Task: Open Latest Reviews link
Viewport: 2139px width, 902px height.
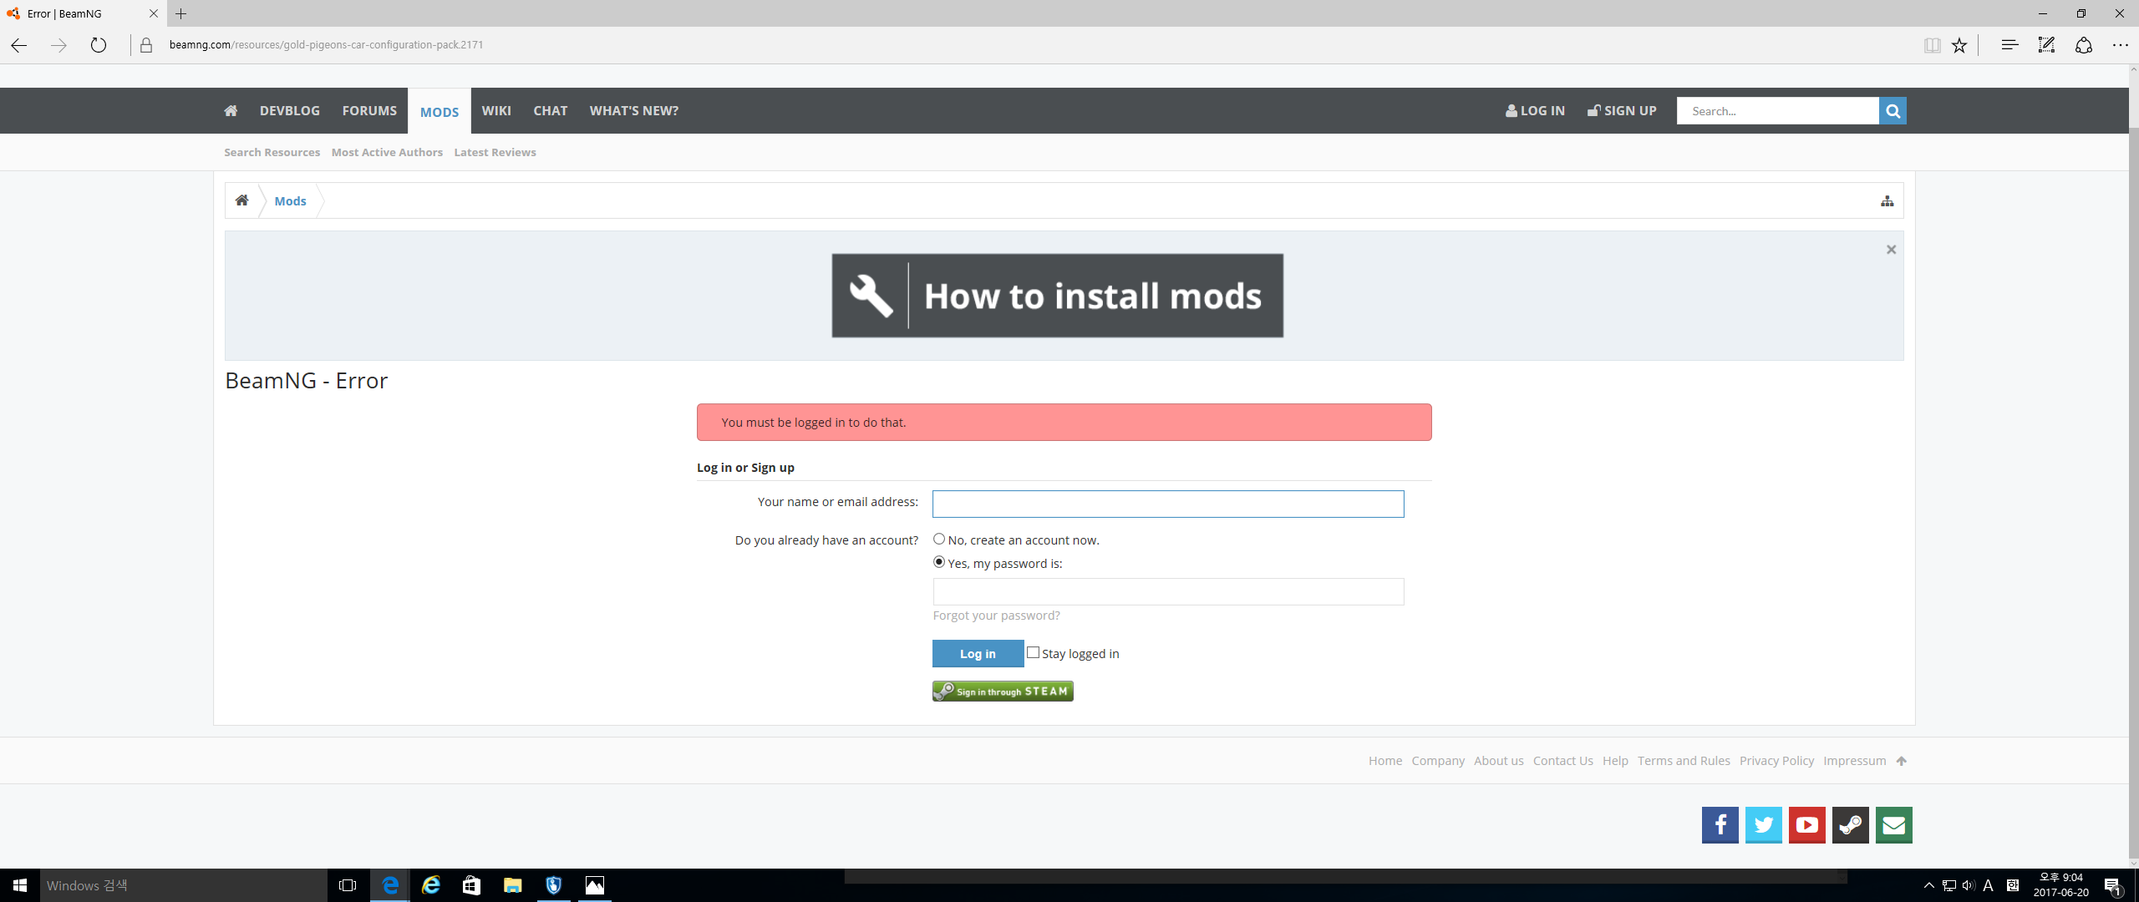Action: 495,152
